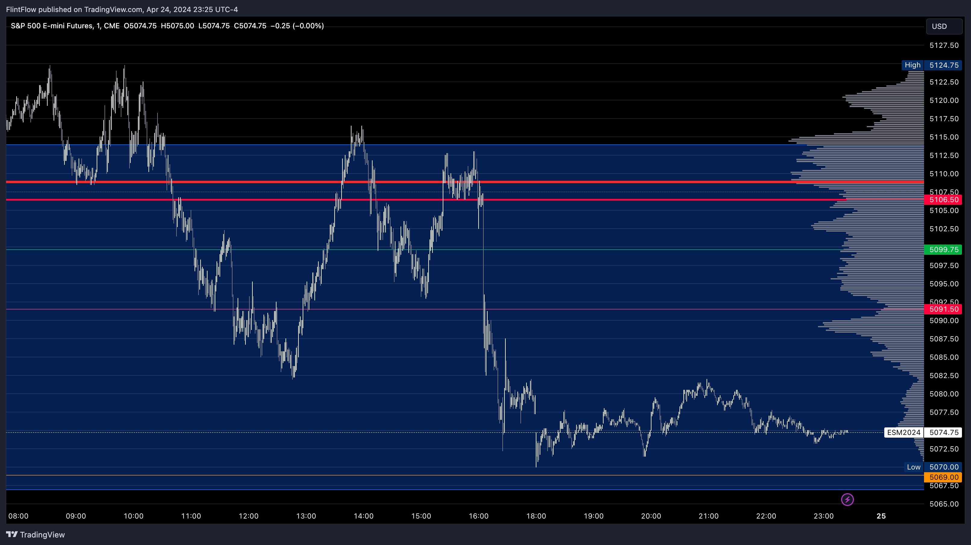Open the FlintFlow published on TradingView.com header
Image resolution: width=971 pixels, height=545 pixels.
pos(122,9)
